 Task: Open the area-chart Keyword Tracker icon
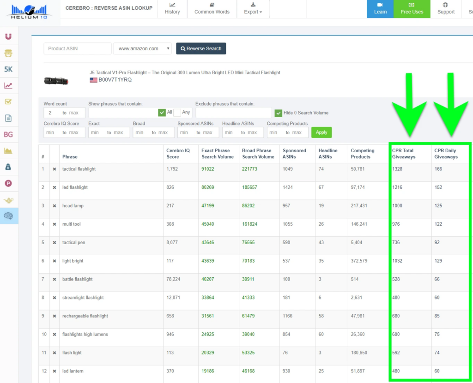[8, 151]
